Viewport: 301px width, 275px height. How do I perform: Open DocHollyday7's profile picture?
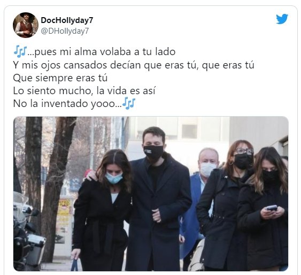click(26, 25)
